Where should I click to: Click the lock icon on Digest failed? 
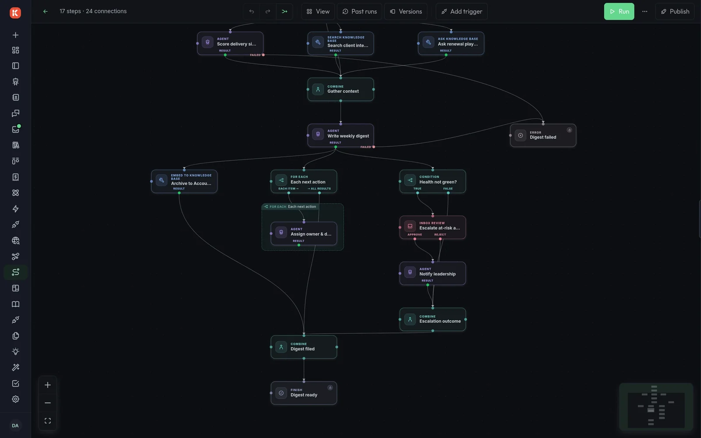pyautogui.click(x=569, y=130)
